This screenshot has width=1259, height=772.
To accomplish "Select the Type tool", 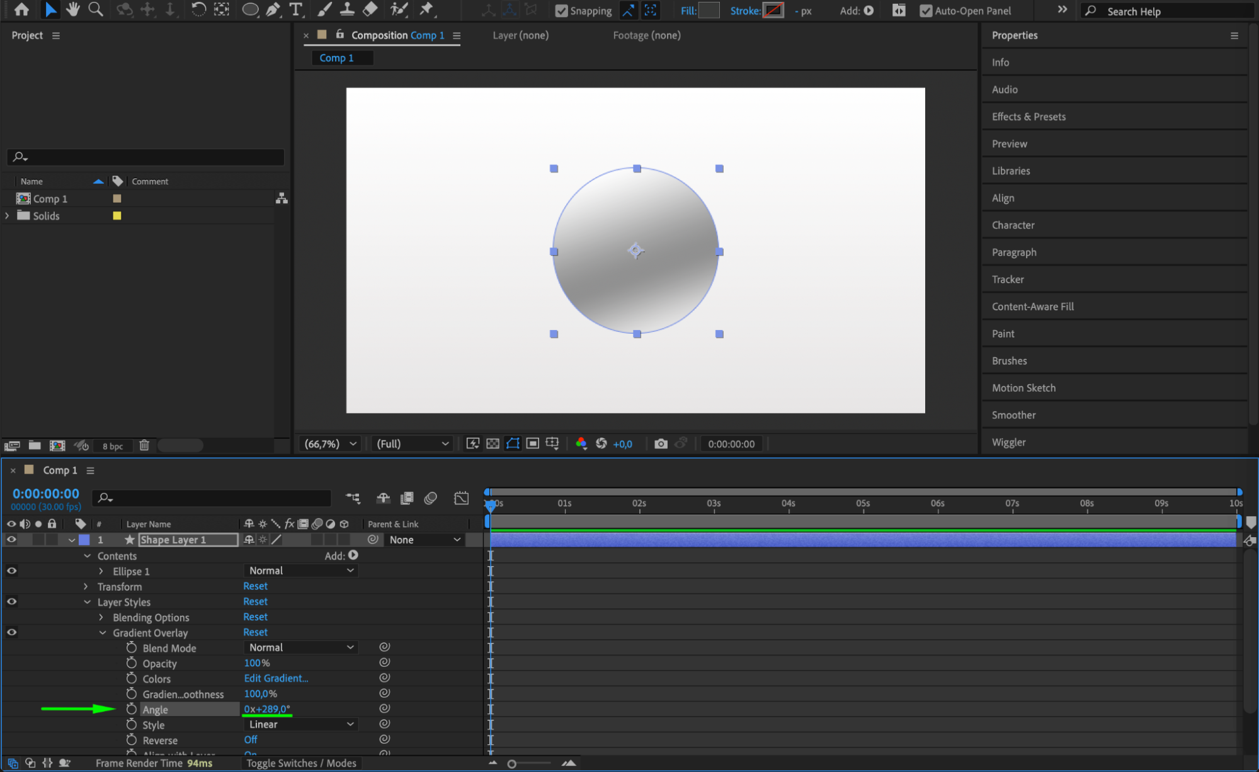I will pos(295,9).
